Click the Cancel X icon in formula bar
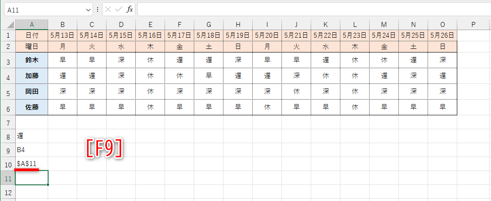The height and width of the screenshot is (201, 491). [x=108, y=9]
